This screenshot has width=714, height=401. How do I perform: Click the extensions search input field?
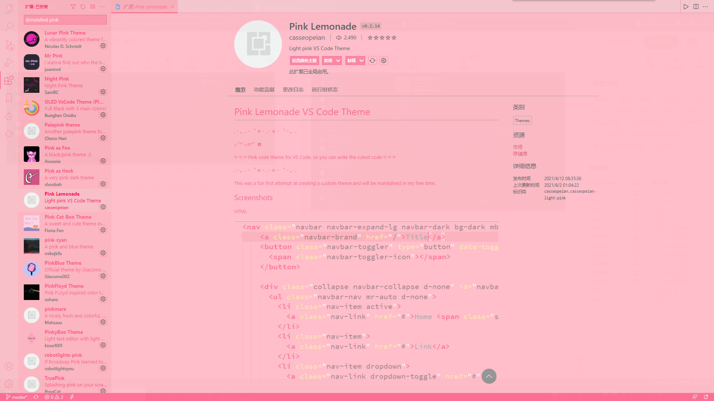pyautogui.click(x=65, y=20)
